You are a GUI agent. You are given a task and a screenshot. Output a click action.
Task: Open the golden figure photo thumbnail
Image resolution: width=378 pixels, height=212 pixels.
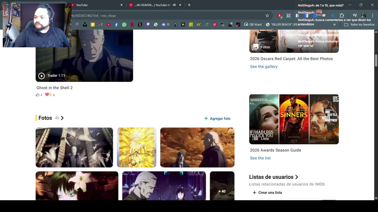click(x=136, y=148)
